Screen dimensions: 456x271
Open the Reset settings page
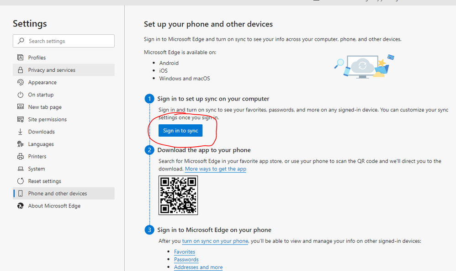[64, 181]
